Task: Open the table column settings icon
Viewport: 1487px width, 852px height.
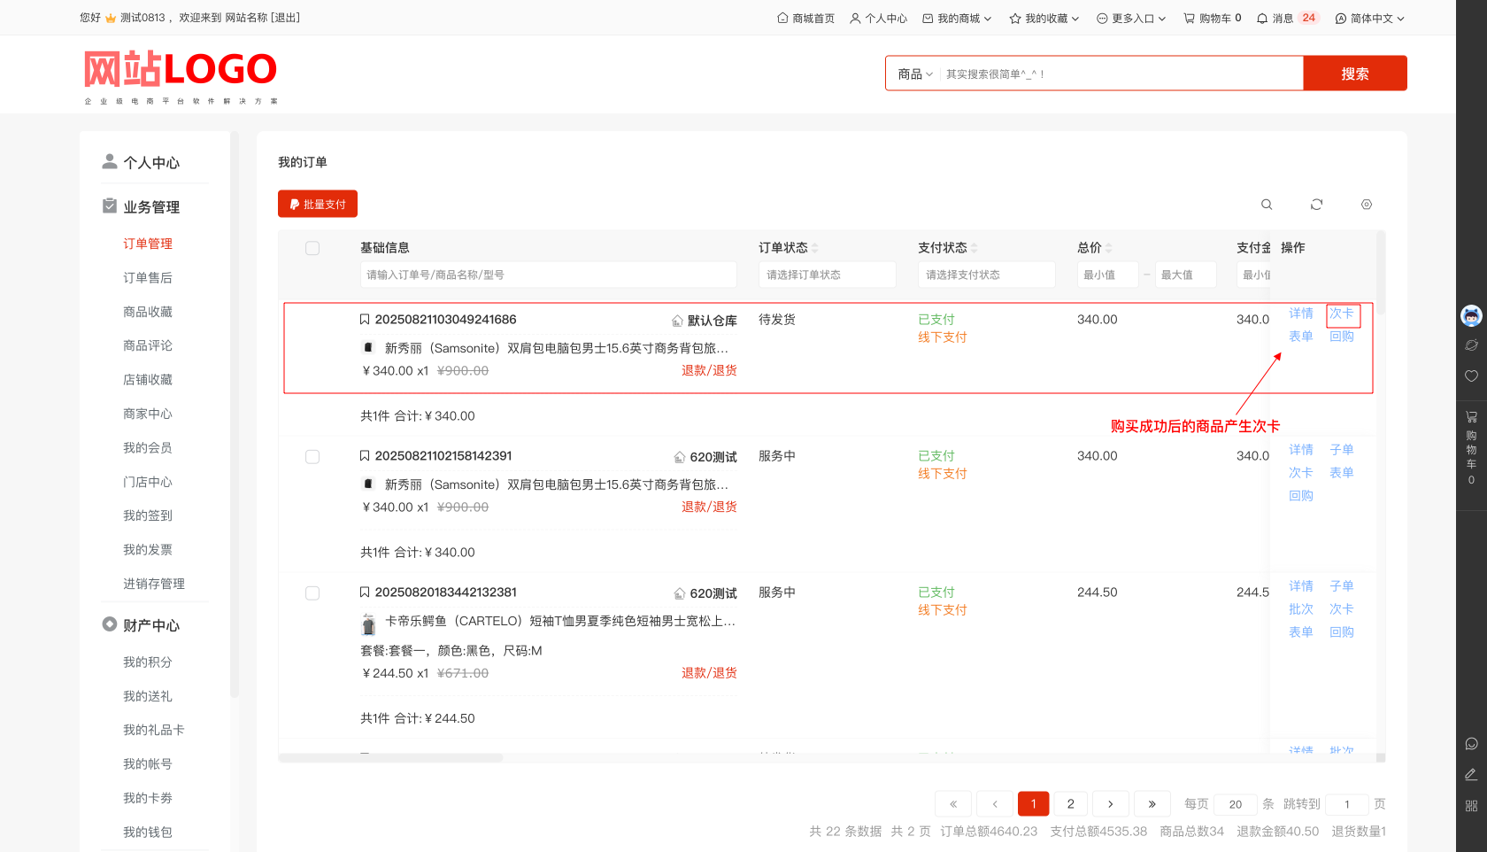Action: coord(1366,205)
